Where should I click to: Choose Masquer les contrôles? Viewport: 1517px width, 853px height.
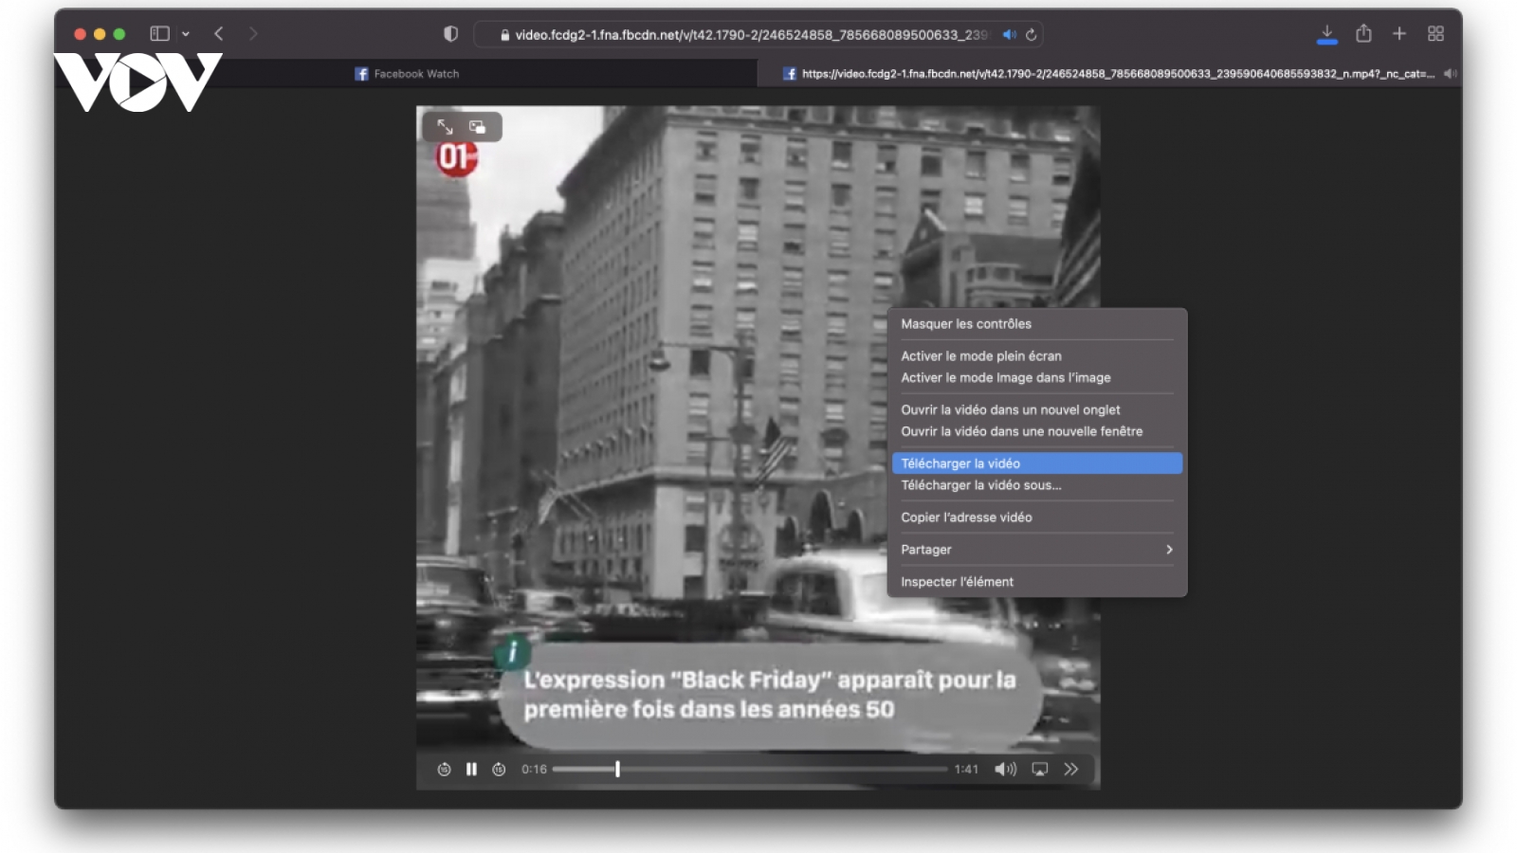pos(1037,324)
